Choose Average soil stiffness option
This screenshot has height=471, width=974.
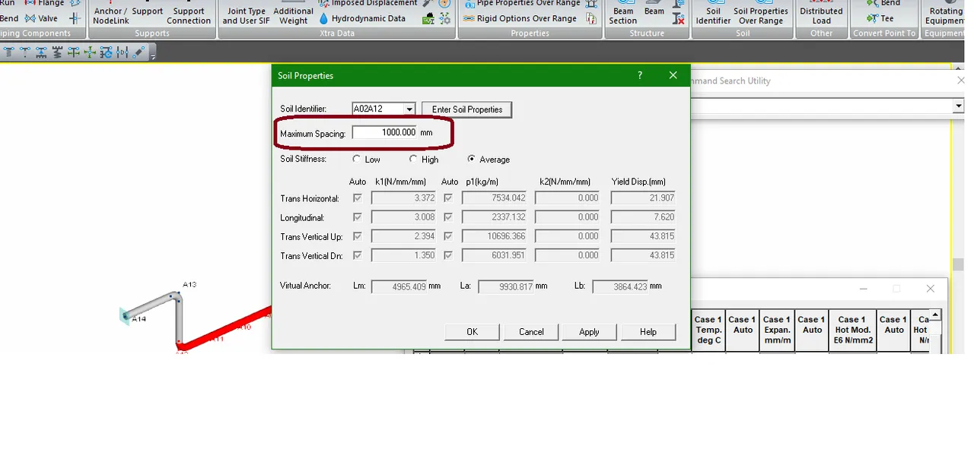pos(472,160)
